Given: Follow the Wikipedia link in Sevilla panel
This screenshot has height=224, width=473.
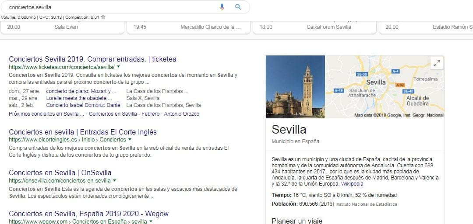Looking at the screenshot, I should pos(352,184).
